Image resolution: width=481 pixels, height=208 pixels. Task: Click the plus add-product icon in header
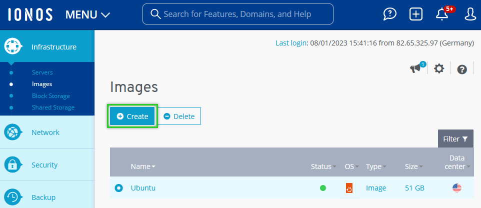pyautogui.click(x=416, y=14)
